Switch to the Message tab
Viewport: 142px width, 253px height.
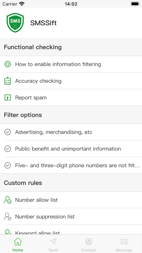tap(124, 244)
